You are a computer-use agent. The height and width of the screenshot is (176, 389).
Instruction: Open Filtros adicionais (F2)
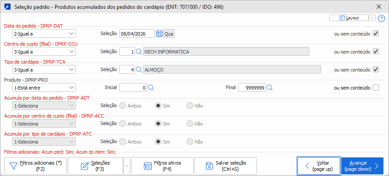pyautogui.click(x=36, y=166)
